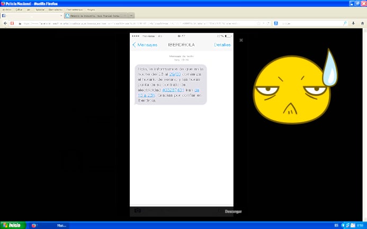Click the Firefox logo in title bar
This screenshot has width=367, height=229.
(x=3, y=4)
